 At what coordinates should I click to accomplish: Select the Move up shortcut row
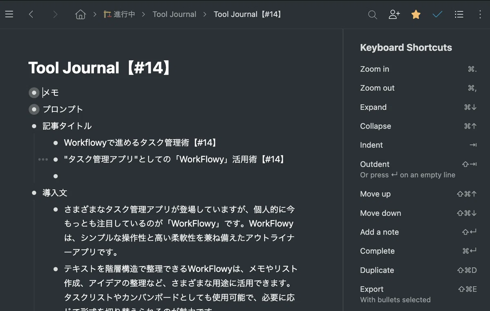click(418, 194)
